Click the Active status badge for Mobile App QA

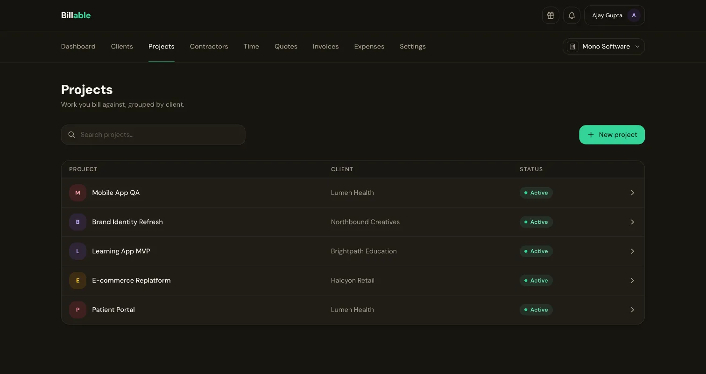point(536,193)
